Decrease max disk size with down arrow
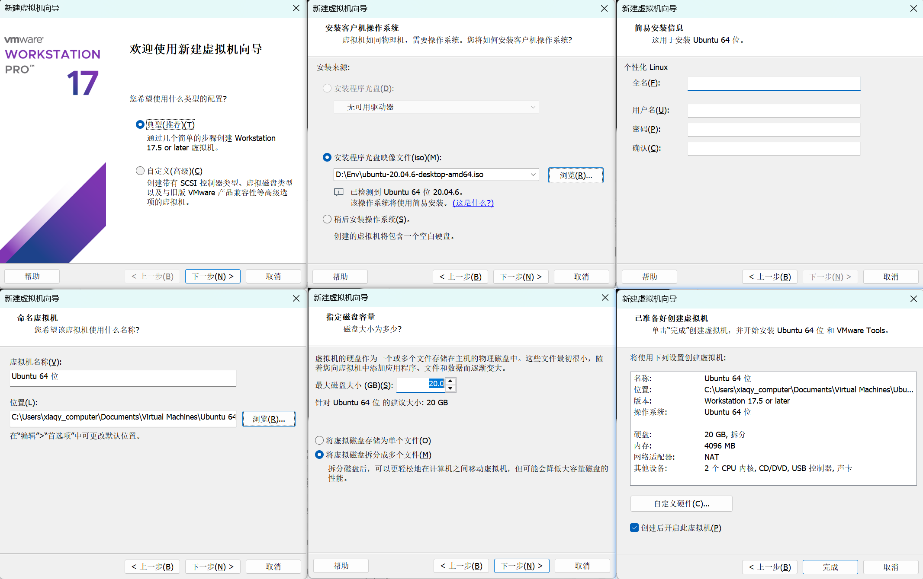923x579 pixels. point(450,388)
